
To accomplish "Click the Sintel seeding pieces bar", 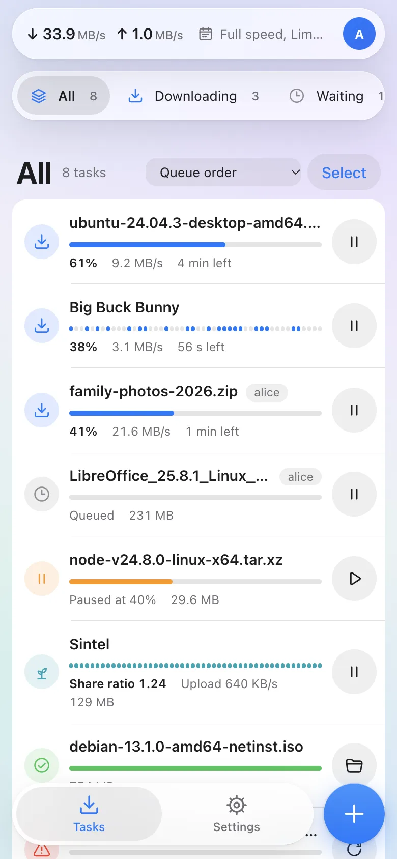I will tap(195, 666).
